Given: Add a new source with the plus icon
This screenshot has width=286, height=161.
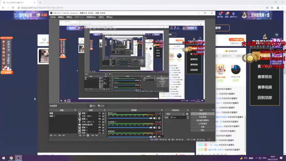Looking at the screenshot, I should point(80,136).
